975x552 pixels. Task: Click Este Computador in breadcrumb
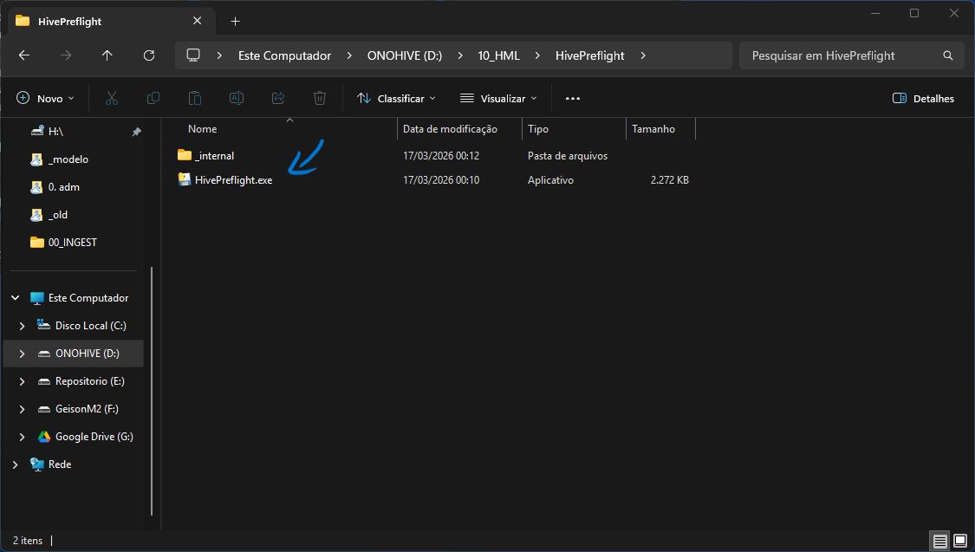[x=285, y=55]
